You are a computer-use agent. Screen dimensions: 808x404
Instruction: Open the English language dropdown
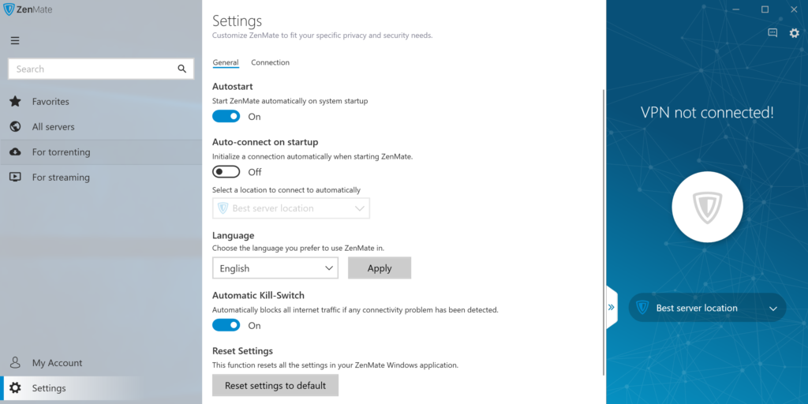(275, 268)
